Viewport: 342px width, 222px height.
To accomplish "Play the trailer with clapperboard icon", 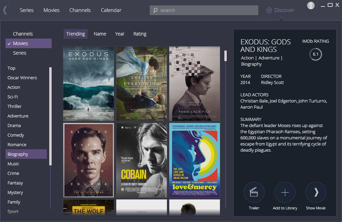I will 254,192.
